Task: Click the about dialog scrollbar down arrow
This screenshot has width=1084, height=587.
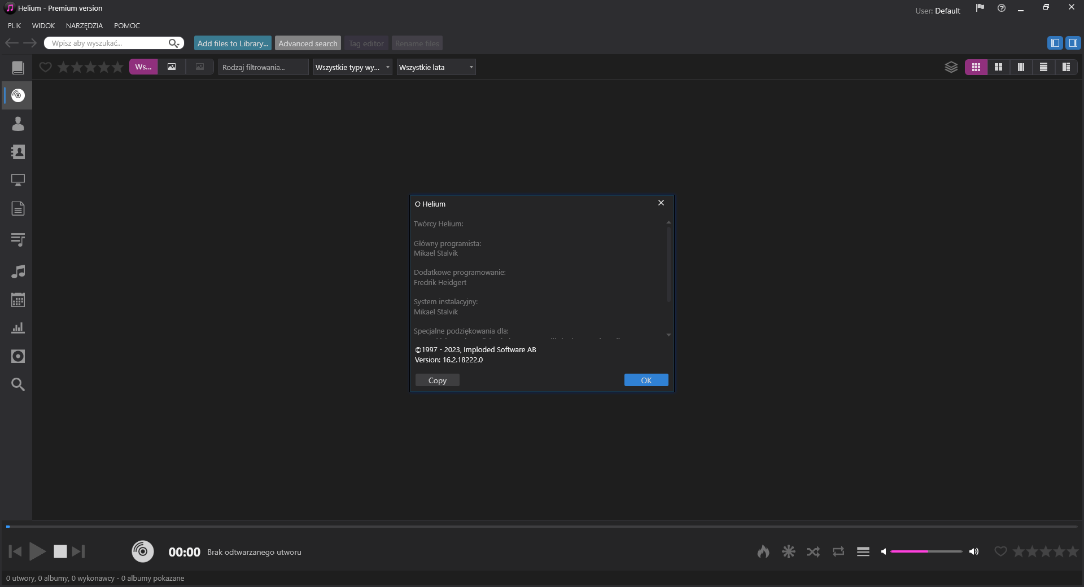Action: coord(668,335)
